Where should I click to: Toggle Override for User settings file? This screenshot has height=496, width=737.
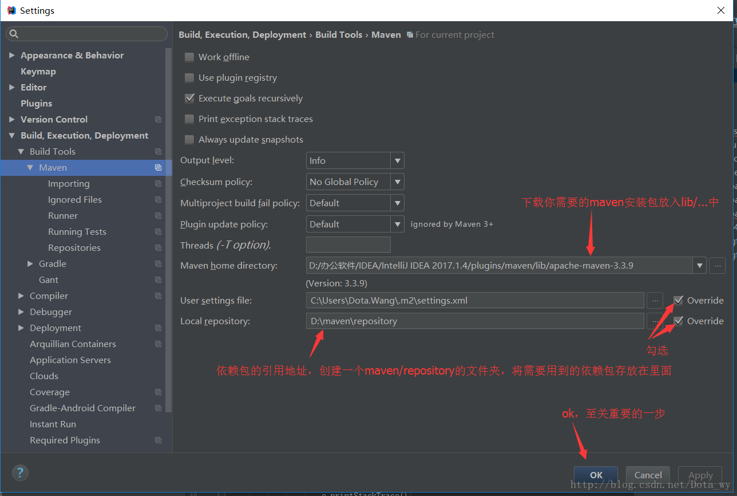point(678,301)
